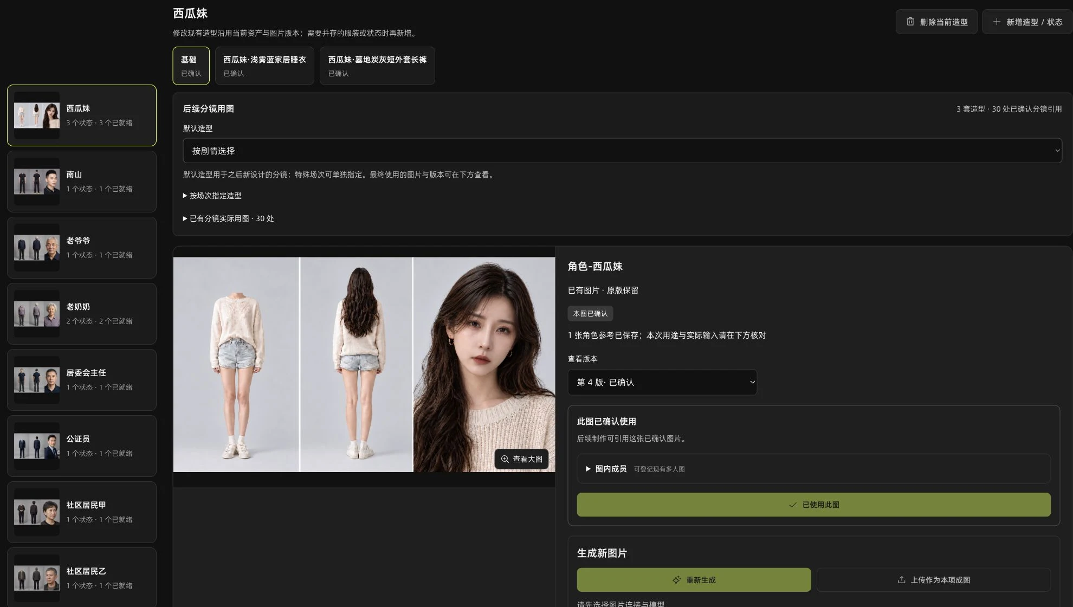Click the checkmark icon on 已使用此图

click(792, 505)
